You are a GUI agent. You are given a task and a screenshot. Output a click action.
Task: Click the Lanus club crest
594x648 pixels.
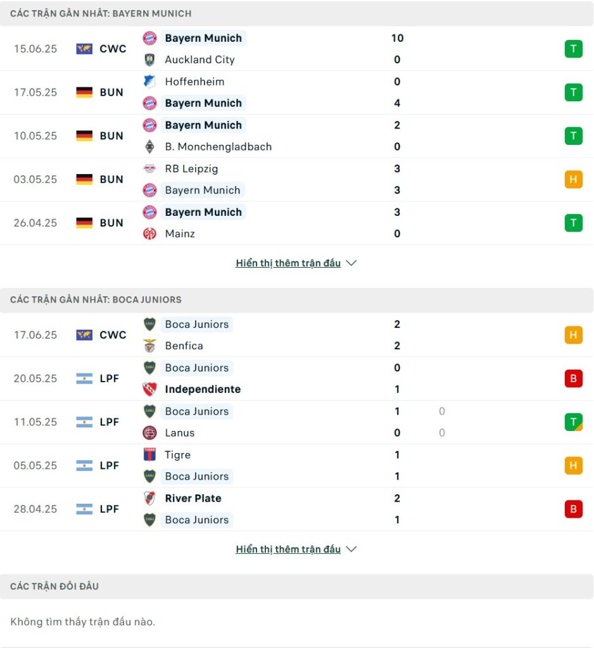(x=149, y=433)
